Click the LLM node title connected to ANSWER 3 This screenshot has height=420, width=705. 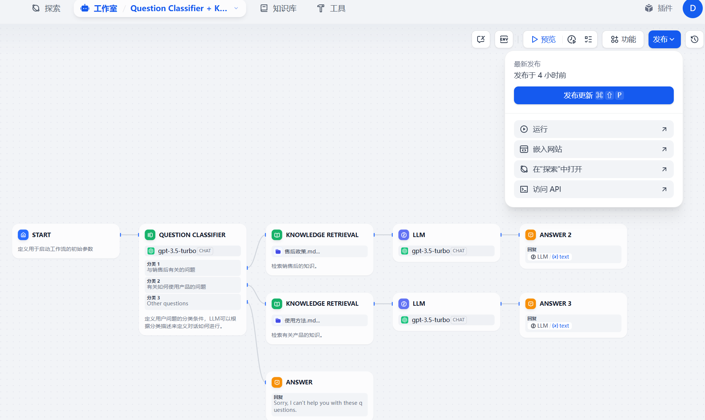coord(419,303)
